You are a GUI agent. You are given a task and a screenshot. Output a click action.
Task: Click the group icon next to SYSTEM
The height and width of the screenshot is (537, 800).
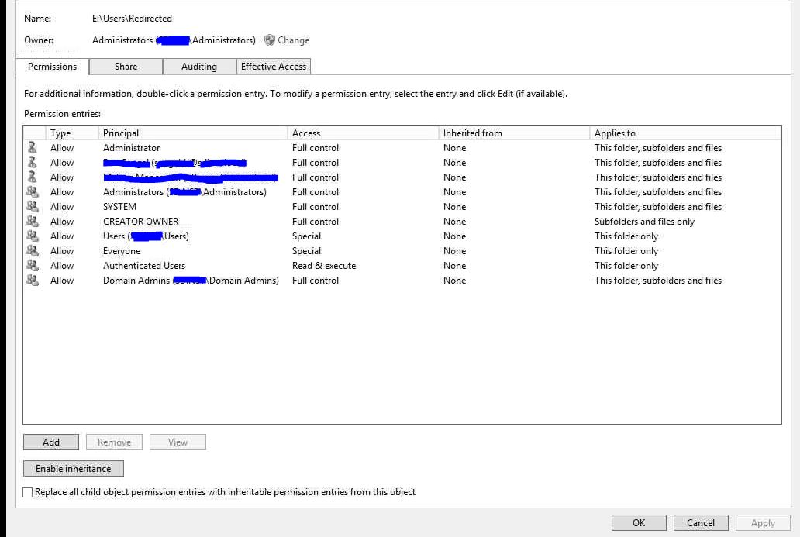[x=34, y=206]
